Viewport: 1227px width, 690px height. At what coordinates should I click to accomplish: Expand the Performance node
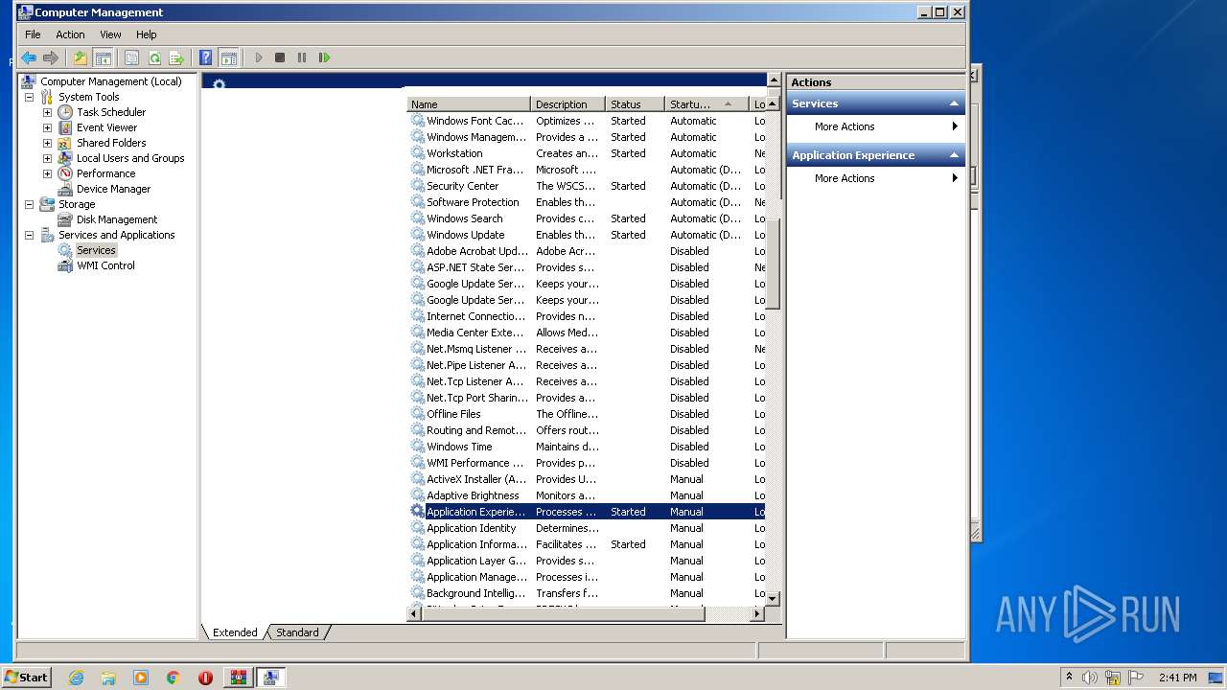47,173
